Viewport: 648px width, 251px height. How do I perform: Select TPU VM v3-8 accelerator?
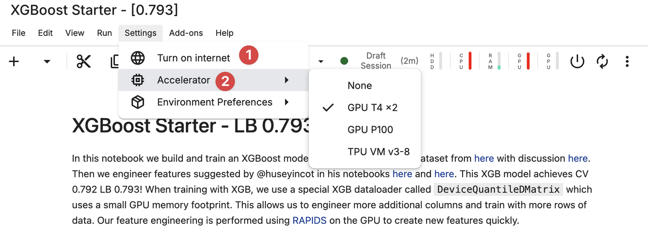pyautogui.click(x=364, y=152)
